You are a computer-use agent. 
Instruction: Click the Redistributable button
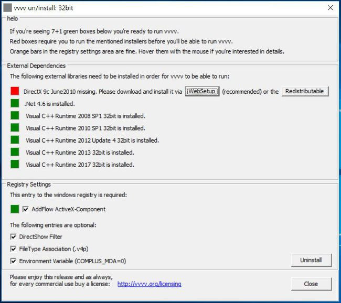(x=305, y=91)
